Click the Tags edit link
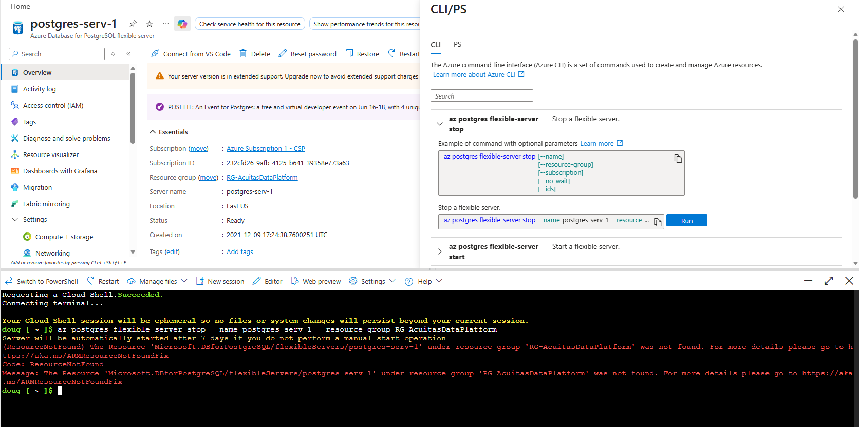 (x=172, y=252)
